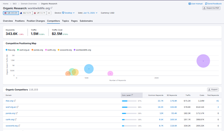
Task: Open external link icon next to wwf.org.uk
Action: [x=17, y=107]
